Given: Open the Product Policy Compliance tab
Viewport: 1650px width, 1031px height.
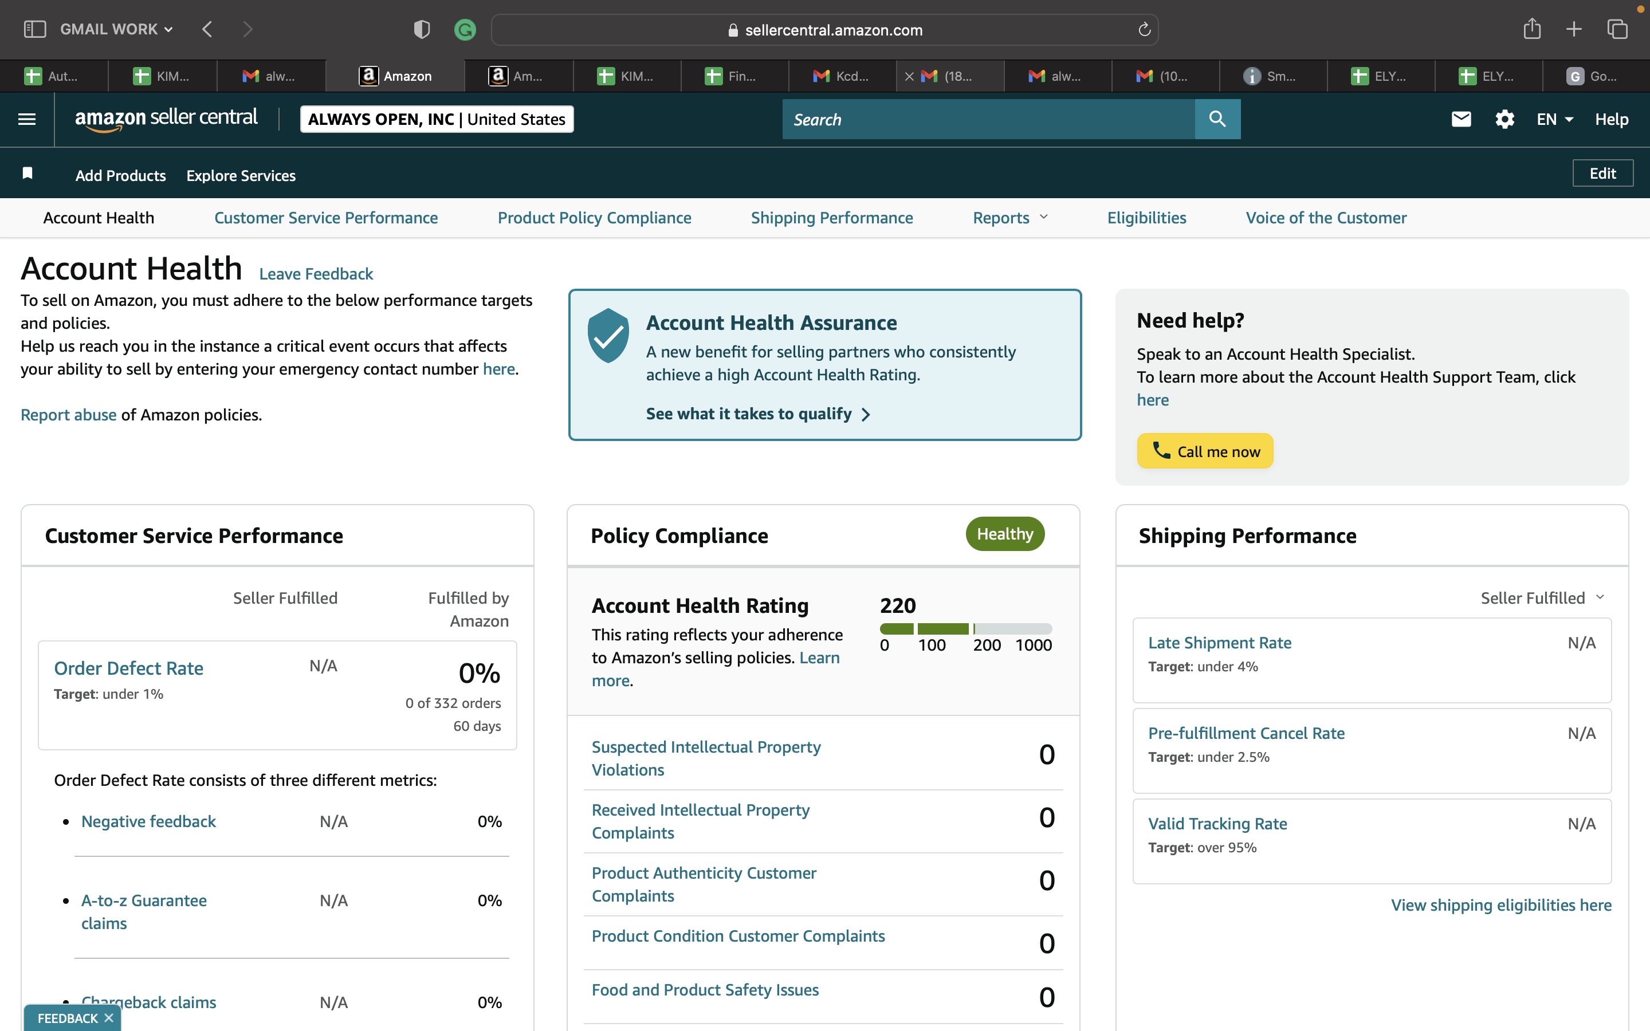Looking at the screenshot, I should (x=595, y=218).
